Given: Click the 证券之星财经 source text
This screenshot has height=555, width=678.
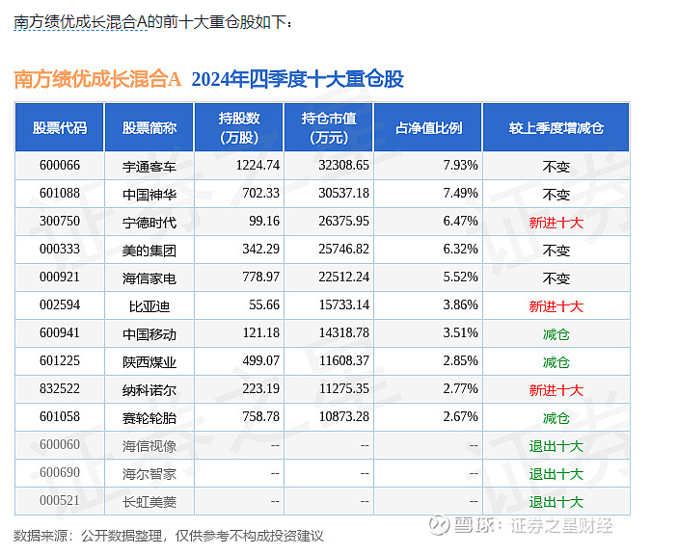Looking at the screenshot, I should point(560,526).
